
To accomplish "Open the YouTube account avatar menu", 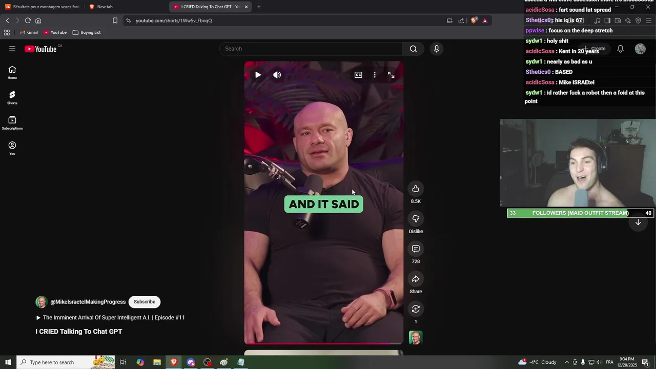I will coord(640,49).
